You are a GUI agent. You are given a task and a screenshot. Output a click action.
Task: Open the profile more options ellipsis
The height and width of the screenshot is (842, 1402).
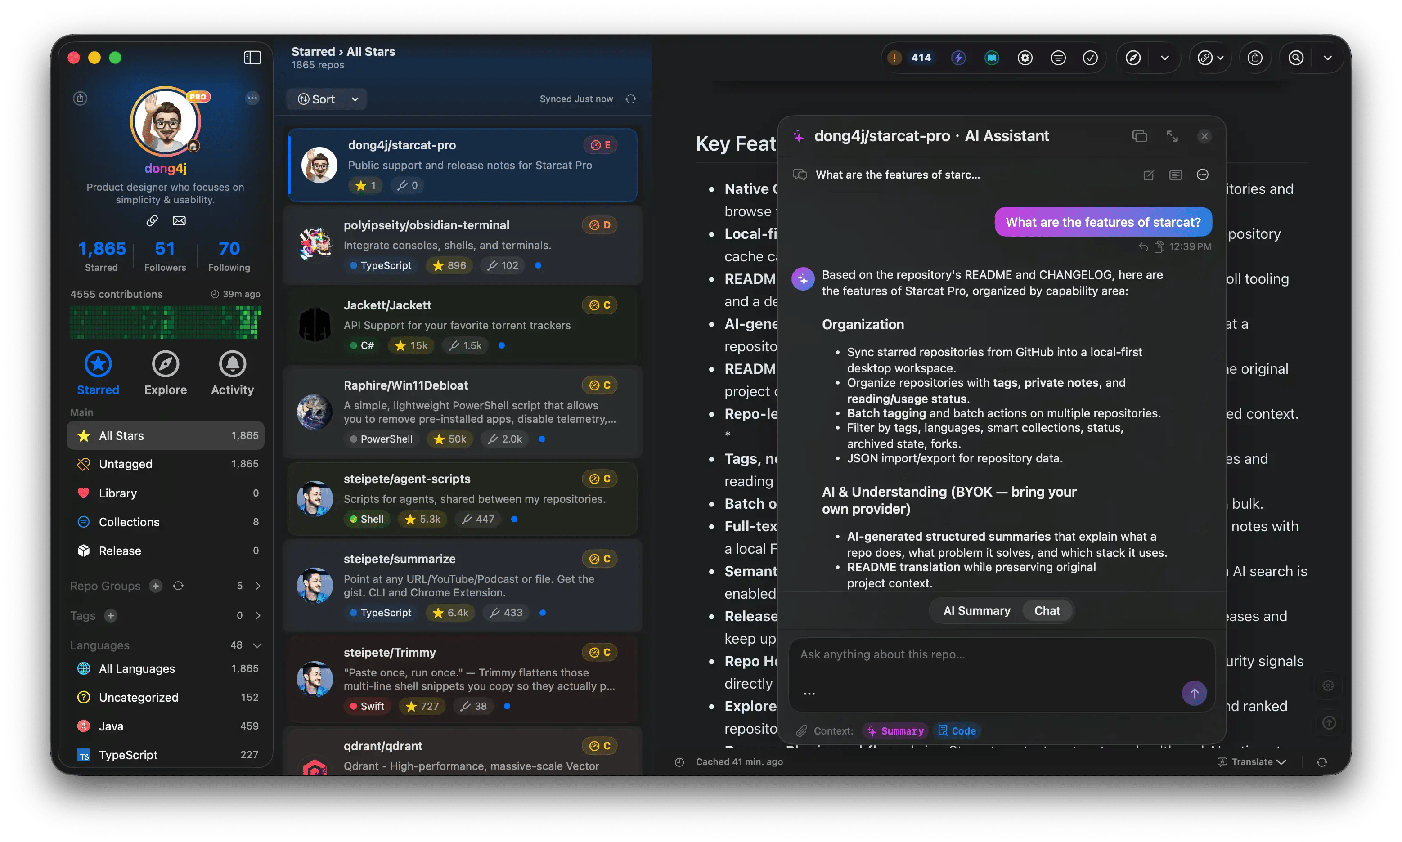pos(252,98)
